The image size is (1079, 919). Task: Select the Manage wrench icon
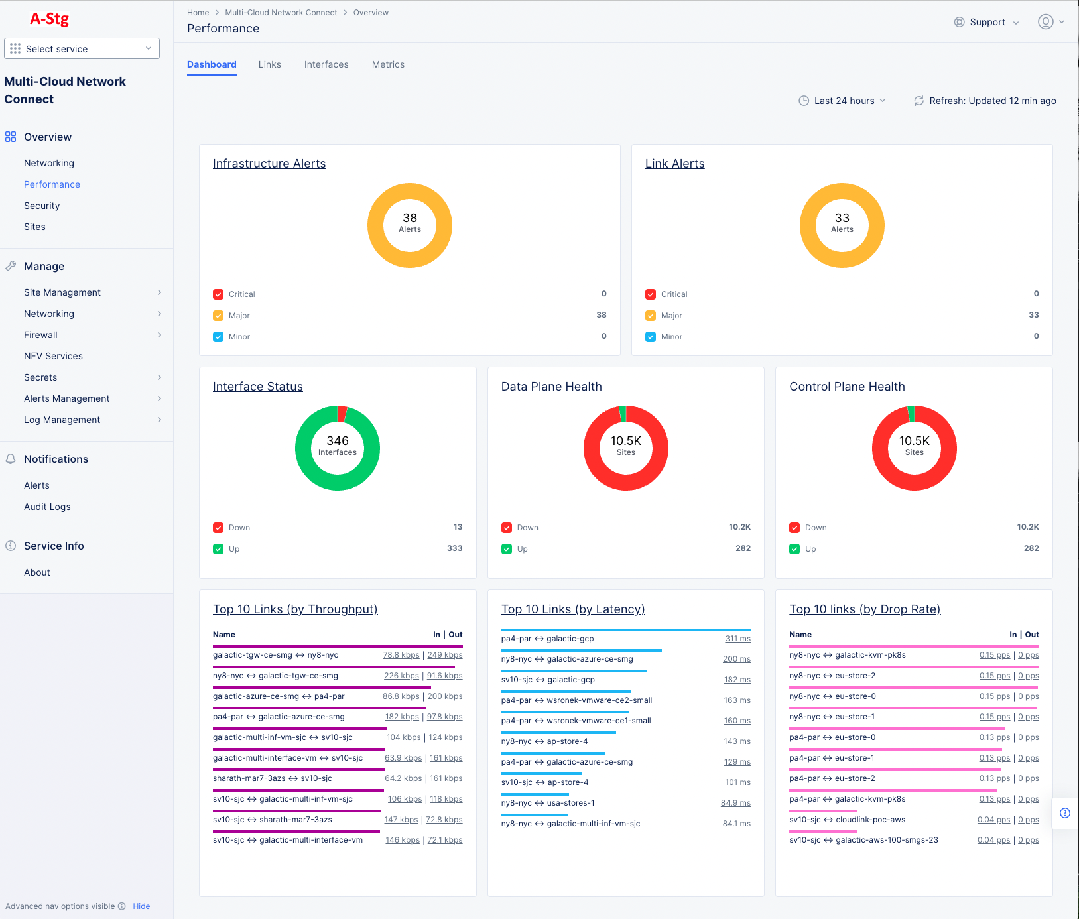(11, 266)
